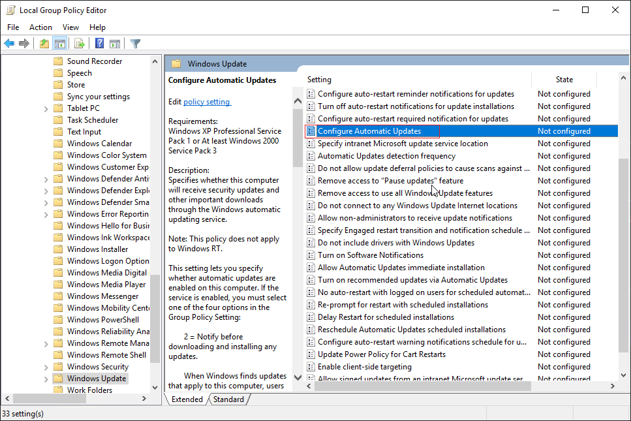Click policy icon for Do not include drivers
The width and height of the screenshot is (631, 421).
311,243
